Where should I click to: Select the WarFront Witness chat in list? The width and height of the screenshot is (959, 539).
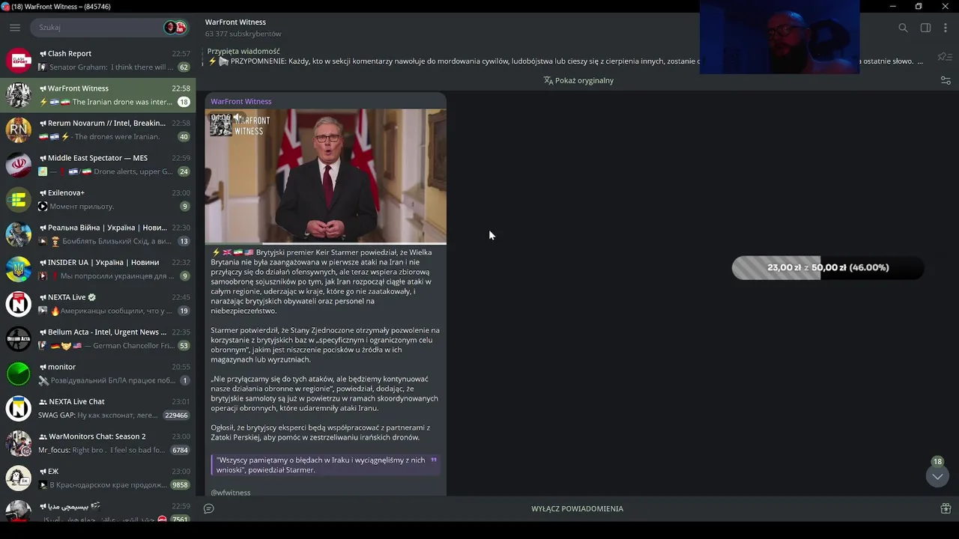tap(98, 95)
